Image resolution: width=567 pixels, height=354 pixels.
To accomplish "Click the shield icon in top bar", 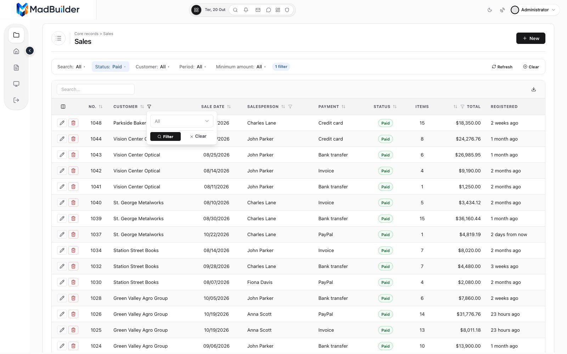I will click(x=287, y=10).
